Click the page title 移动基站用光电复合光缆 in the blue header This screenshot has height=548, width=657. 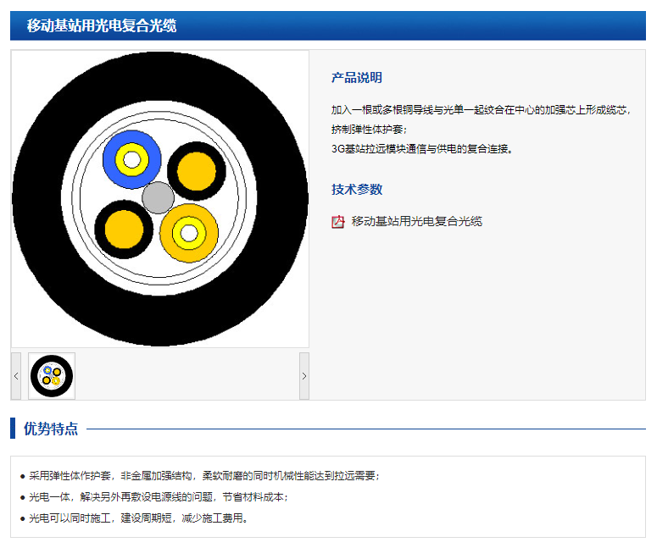point(101,25)
